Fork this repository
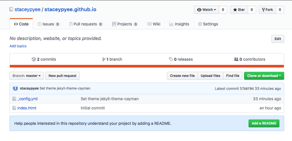292x141 pixels. 267,10
